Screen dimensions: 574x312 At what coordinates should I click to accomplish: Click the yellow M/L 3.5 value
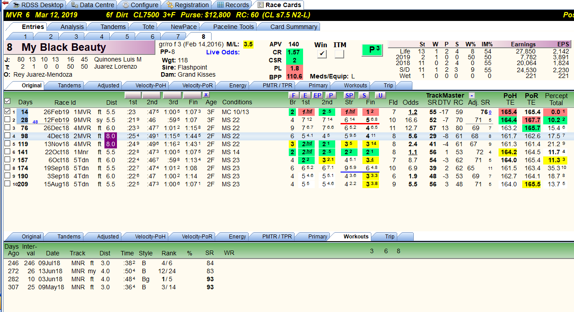(x=248, y=44)
